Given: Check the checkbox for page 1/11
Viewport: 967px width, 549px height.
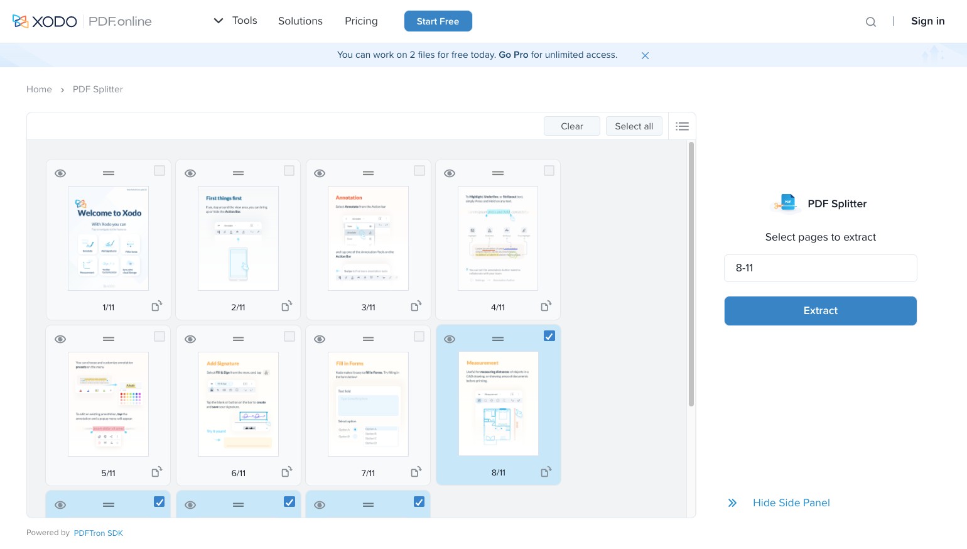Looking at the screenshot, I should coord(159,171).
